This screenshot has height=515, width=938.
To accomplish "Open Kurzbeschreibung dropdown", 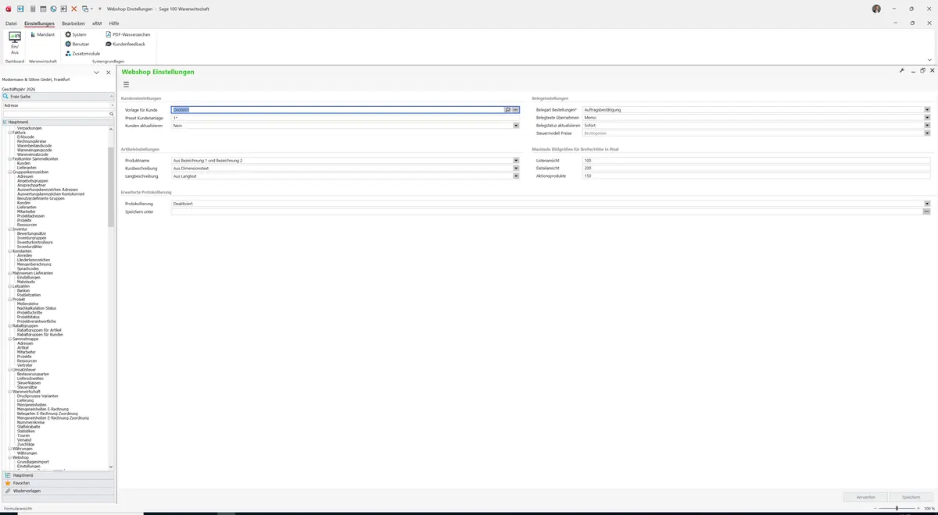I will coord(516,168).
